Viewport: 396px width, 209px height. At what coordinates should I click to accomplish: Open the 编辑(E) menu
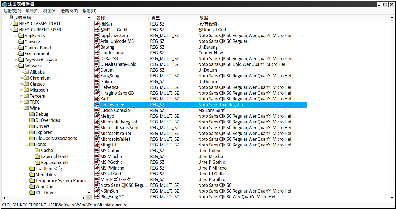click(x=32, y=11)
